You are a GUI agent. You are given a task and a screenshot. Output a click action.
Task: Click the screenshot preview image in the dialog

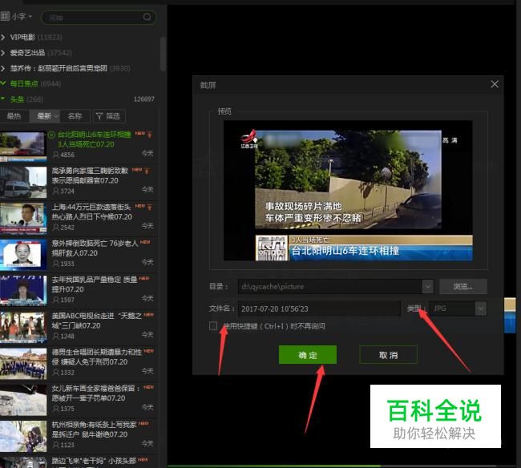coord(348,190)
